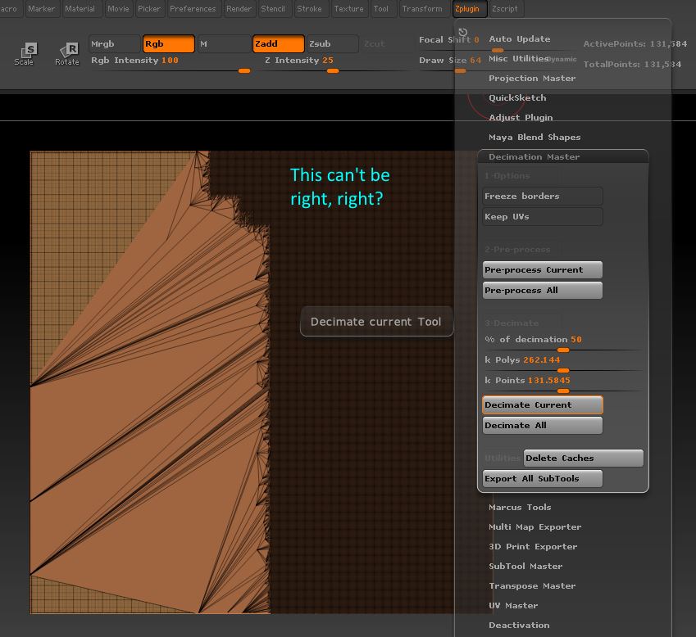Expand the Multi Map Exporter section

point(535,526)
